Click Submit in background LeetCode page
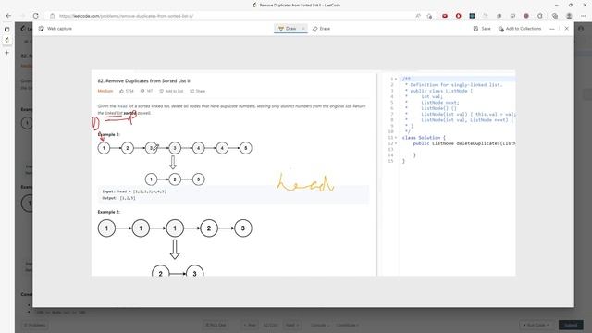Viewport: 592px width, 333px height. tap(571, 325)
